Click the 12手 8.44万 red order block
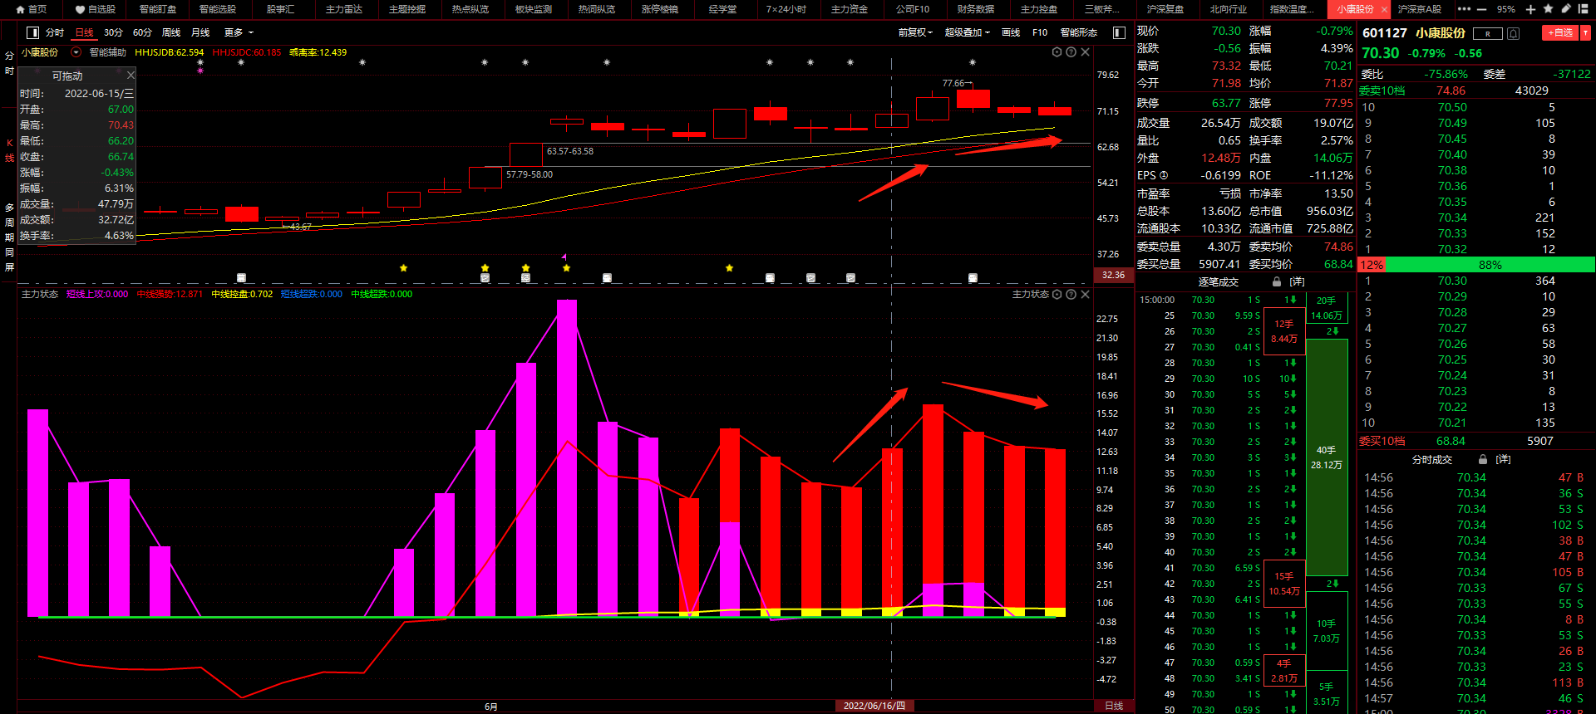The image size is (1596, 714). (x=1284, y=331)
